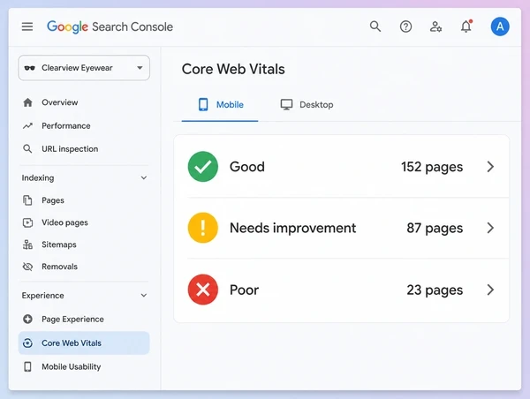This screenshot has height=399, width=530.
Task: Click the Experience section heading
Action: click(43, 296)
